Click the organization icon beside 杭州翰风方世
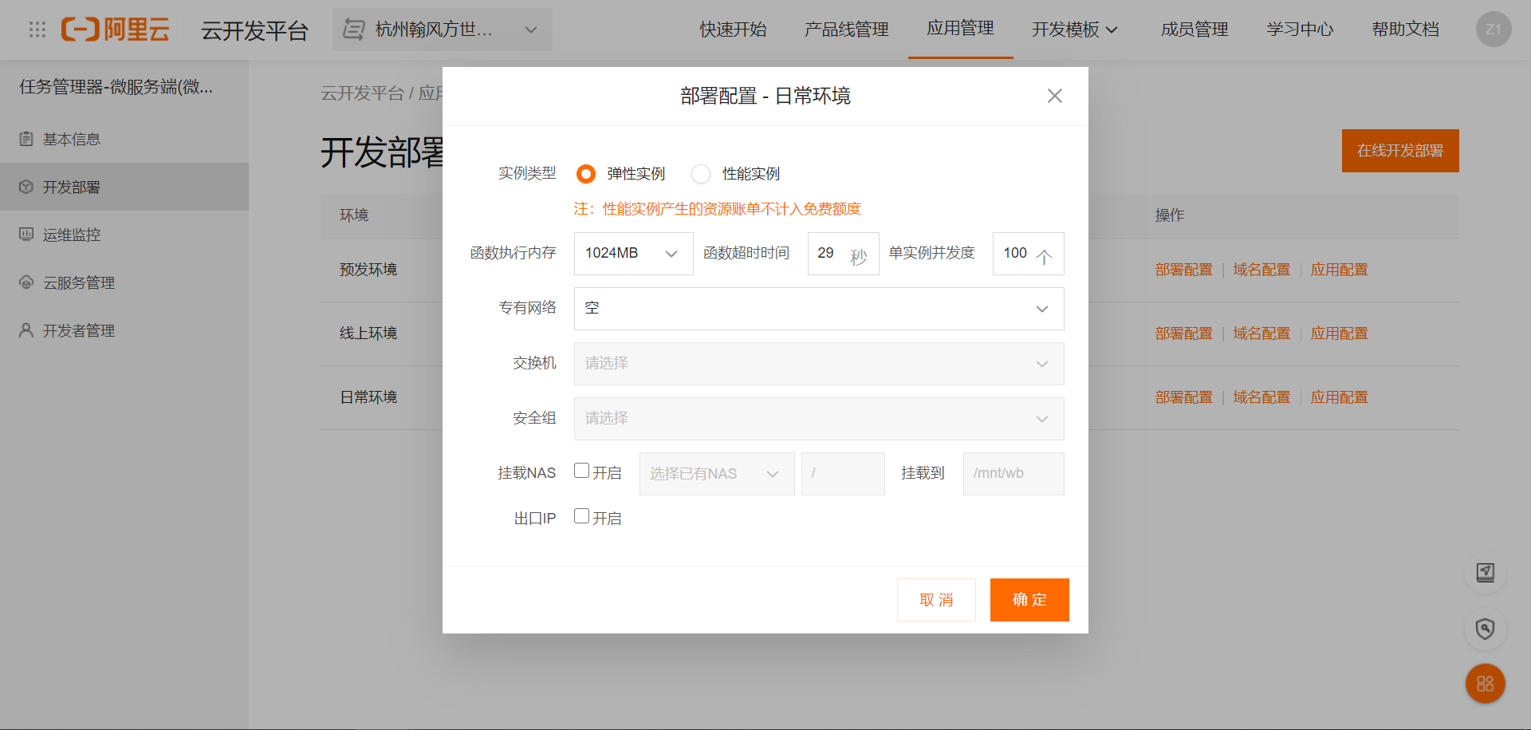 pyautogui.click(x=353, y=30)
